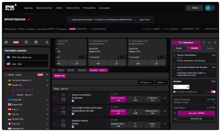Open the My Bets link
The height and width of the screenshot is (132, 221).
(31, 29)
